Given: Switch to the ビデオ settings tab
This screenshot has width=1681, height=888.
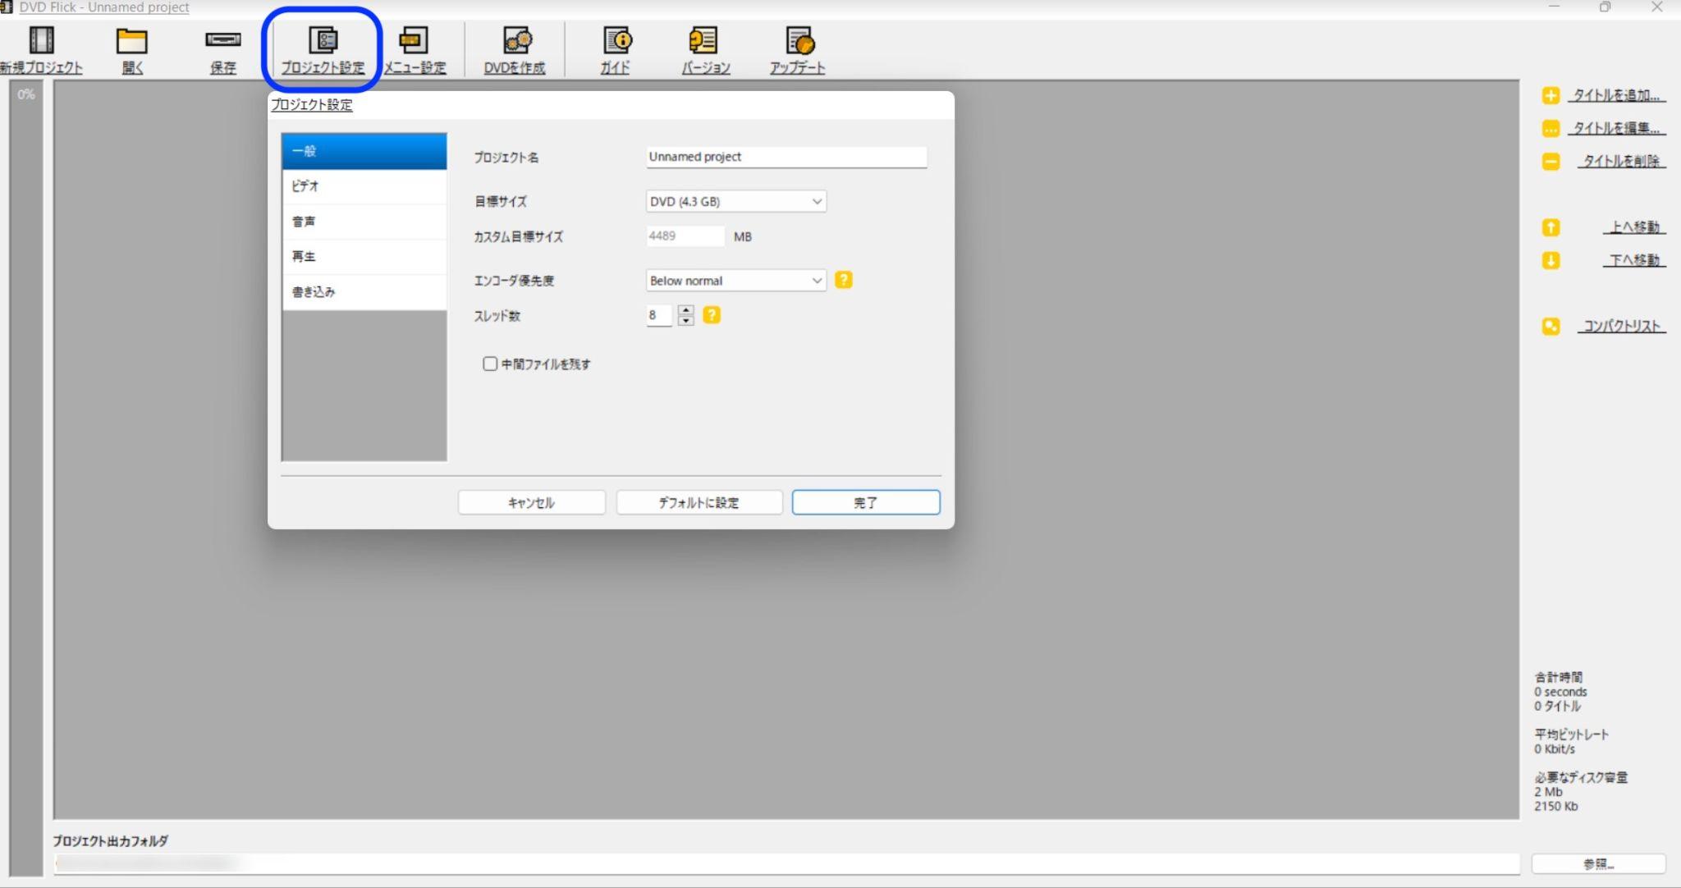Looking at the screenshot, I should click(x=364, y=186).
